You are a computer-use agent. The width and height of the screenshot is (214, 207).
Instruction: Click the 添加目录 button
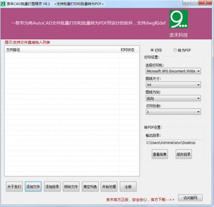52,186
